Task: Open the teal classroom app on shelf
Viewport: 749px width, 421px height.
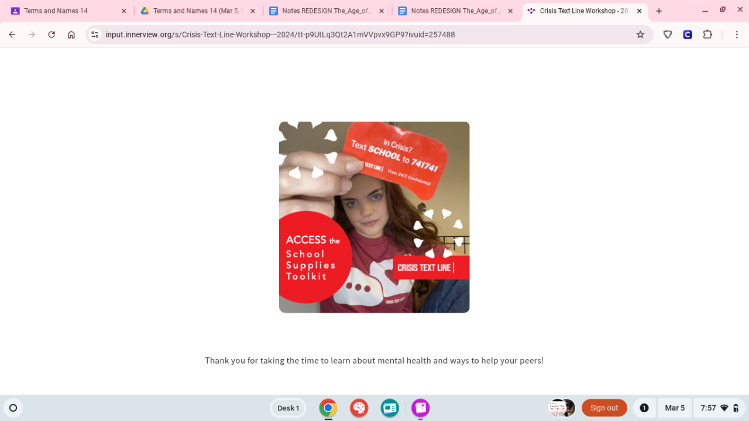Action: [x=390, y=408]
